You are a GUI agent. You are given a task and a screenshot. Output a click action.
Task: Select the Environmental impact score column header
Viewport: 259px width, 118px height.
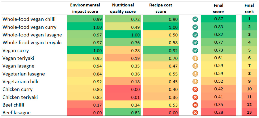[85, 8]
